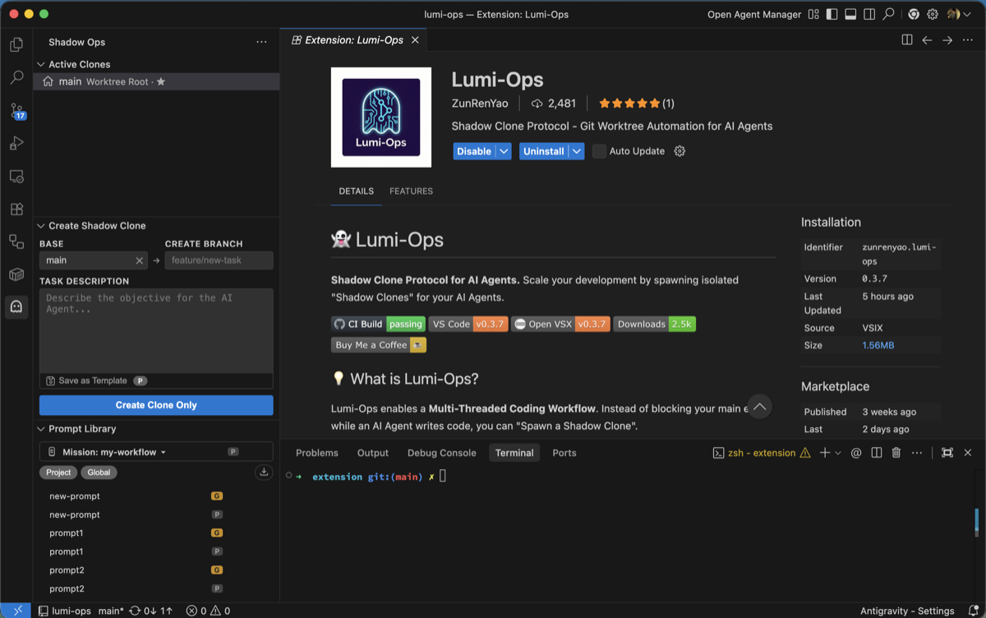The height and width of the screenshot is (618, 986).
Task: Select the Run and Debug icon
Action: point(16,143)
